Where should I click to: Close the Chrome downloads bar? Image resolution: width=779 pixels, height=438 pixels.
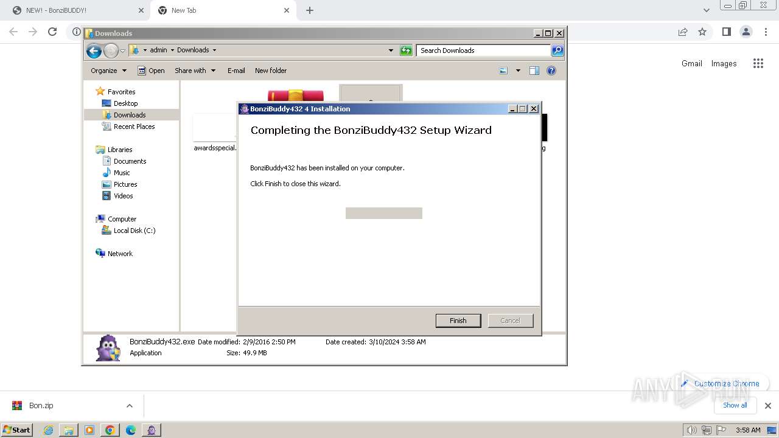pyautogui.click(x=767, y=406)
